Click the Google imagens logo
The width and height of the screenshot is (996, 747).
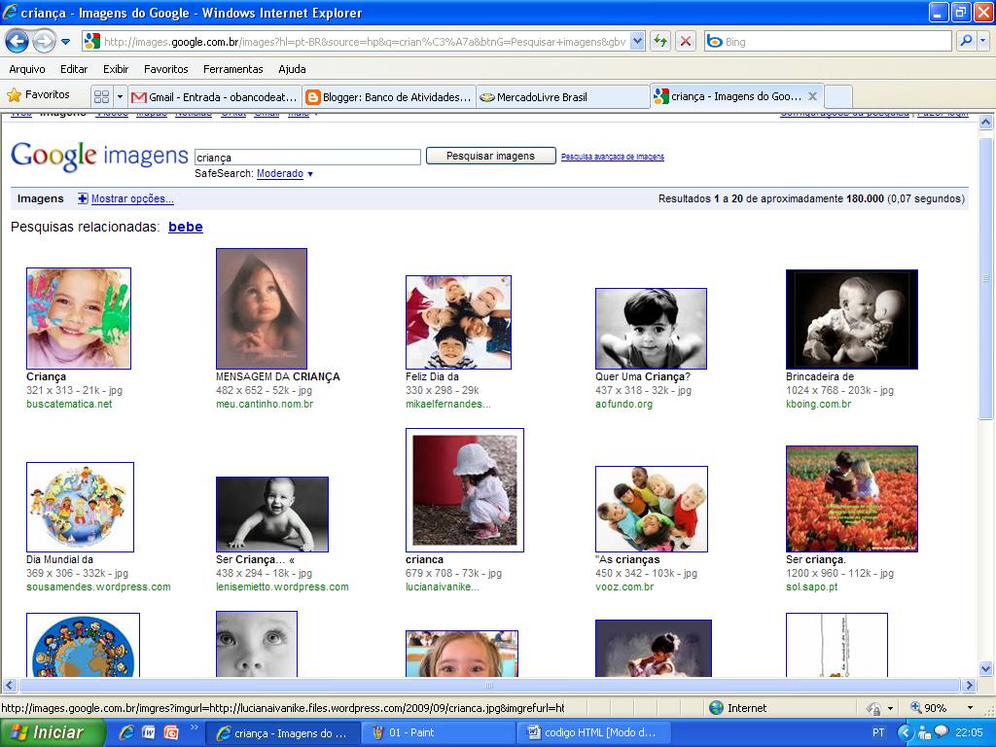coord(100,156)
